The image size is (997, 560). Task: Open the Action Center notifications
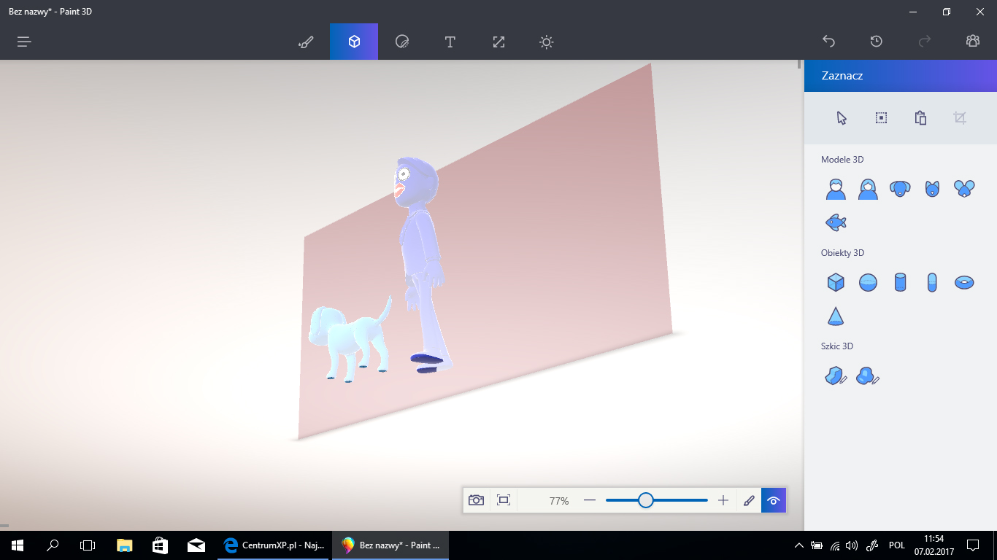972,545
